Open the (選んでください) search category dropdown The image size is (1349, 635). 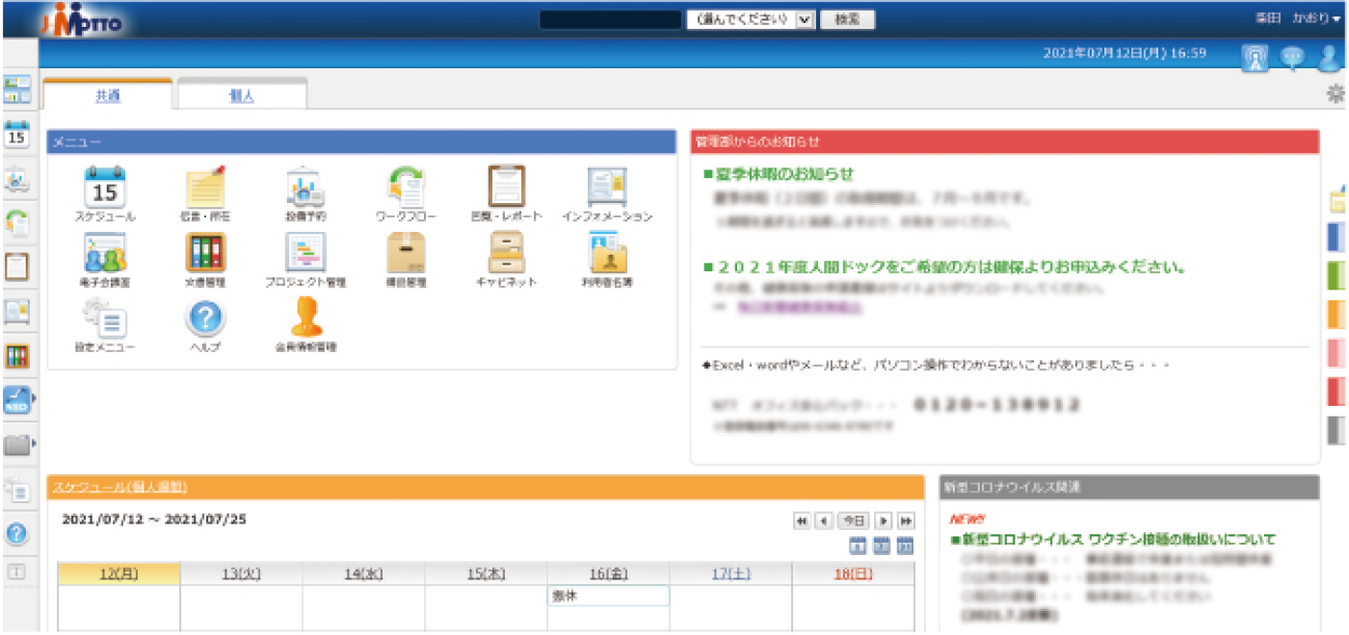click(x=751, y=19)
